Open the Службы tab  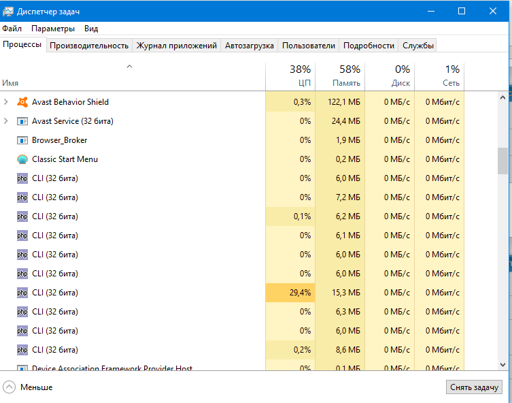coord(417,46)
